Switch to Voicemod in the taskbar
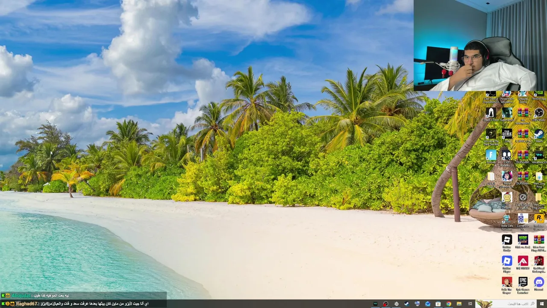Screen dimensions: 547x308 [375, 304]
